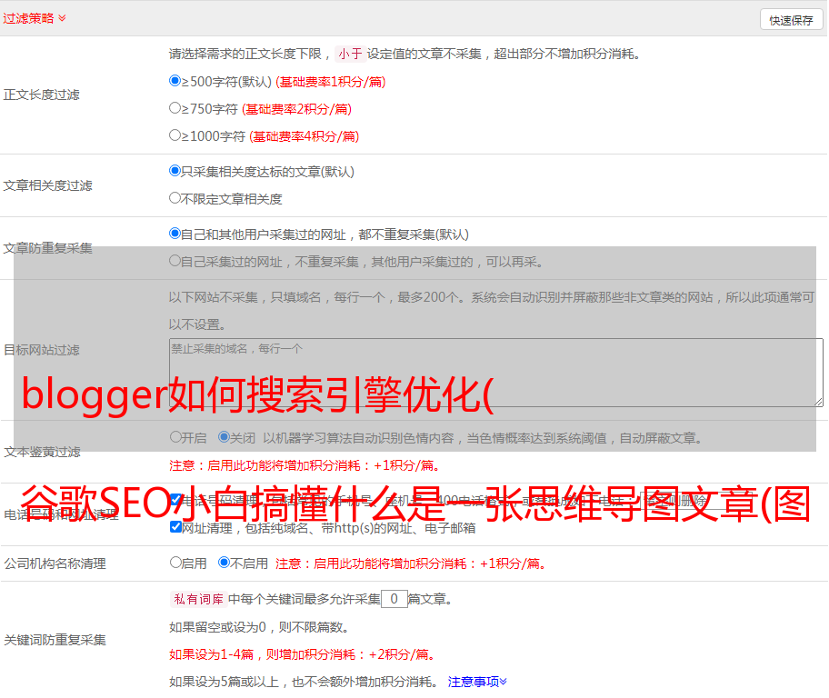Choose 不限定文章相关度 radio option
829x698 pixels.
point(175,198)
